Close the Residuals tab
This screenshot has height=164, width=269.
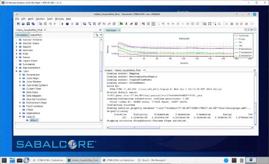pyautogui.click(x=119, y=30)
